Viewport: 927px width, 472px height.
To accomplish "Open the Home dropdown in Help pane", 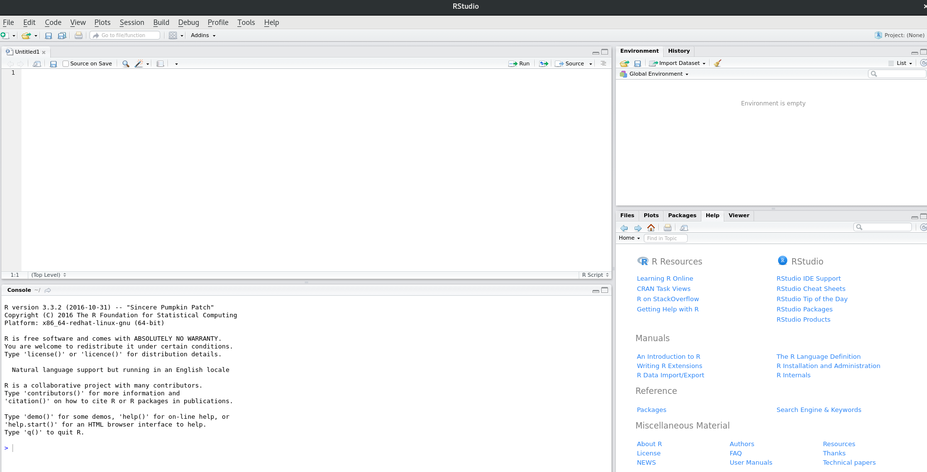I will click(629, 238).
